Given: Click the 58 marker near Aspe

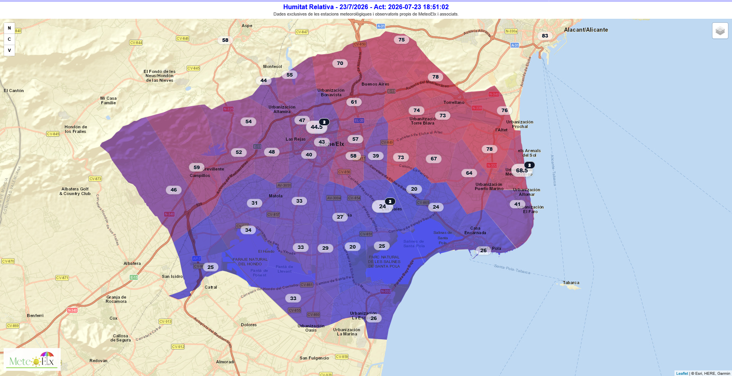Looking at the screenshot, I should click(x=225, y=40).
